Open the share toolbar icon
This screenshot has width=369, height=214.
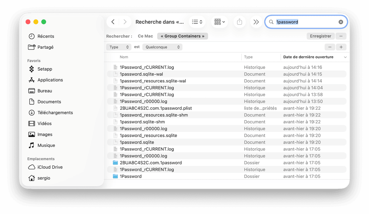point(239,22)
